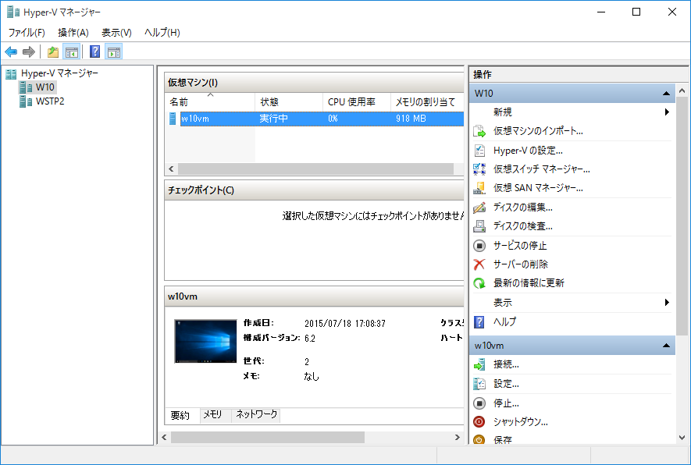691x465 pixels.
Task: Click the actions pane scroll-down arrow
Action: 682,438
